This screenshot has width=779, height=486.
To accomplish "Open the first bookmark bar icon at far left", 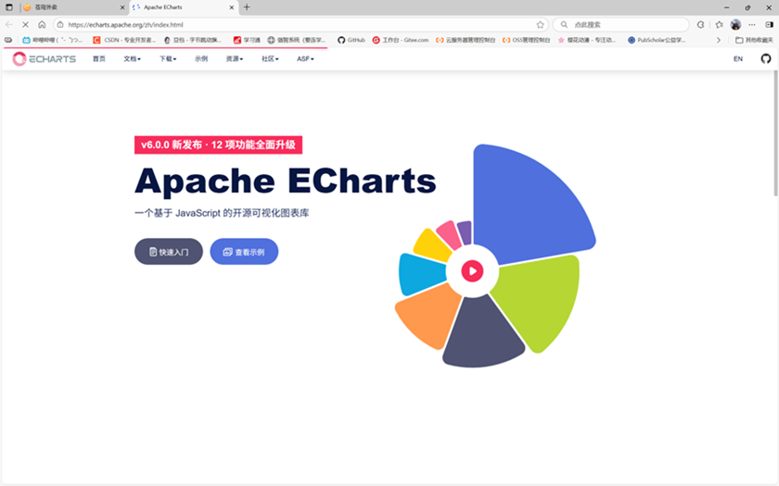I will coord(8,40).
